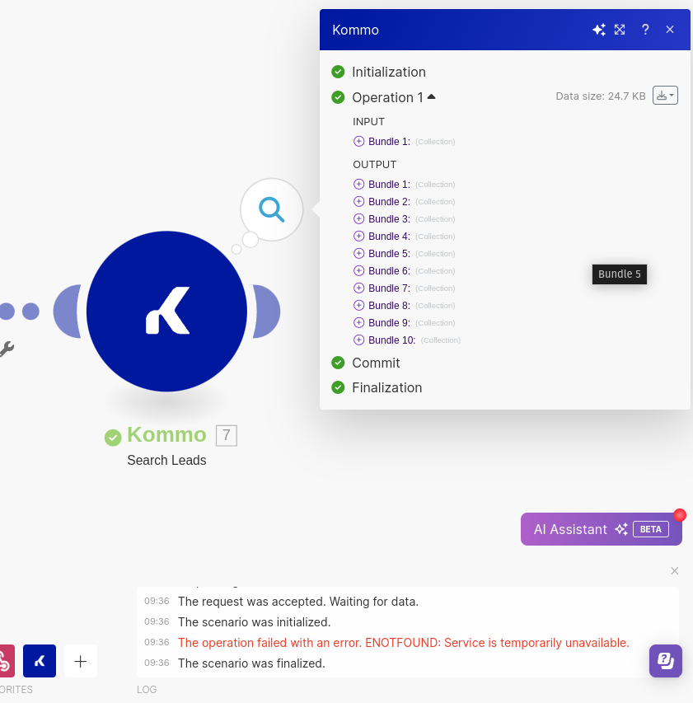Click the operations count badge 7
Screen dimensions: 693x703
pos(227,435)
